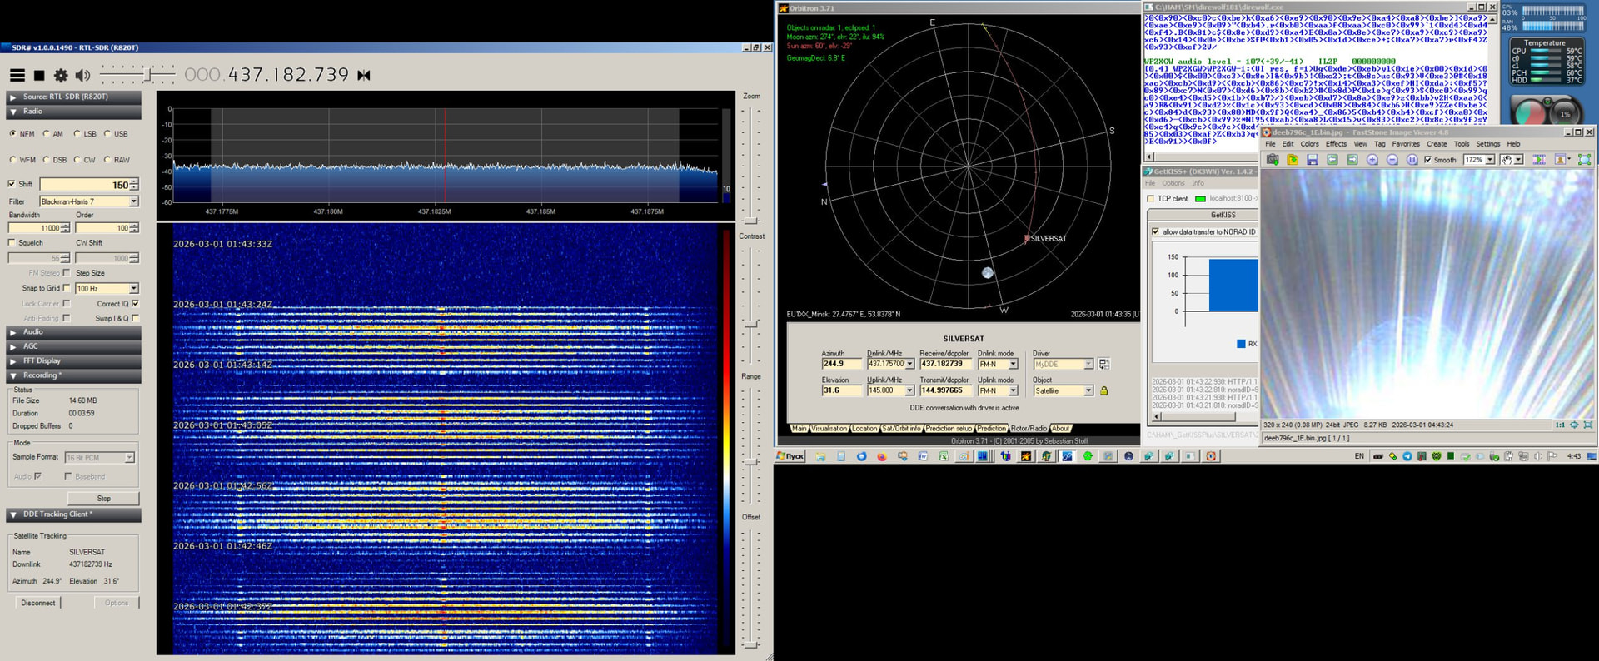This screenshot has width=1599, height=661.
Task: Switch to the Prediction setup tab
Action: coord(949,429)
